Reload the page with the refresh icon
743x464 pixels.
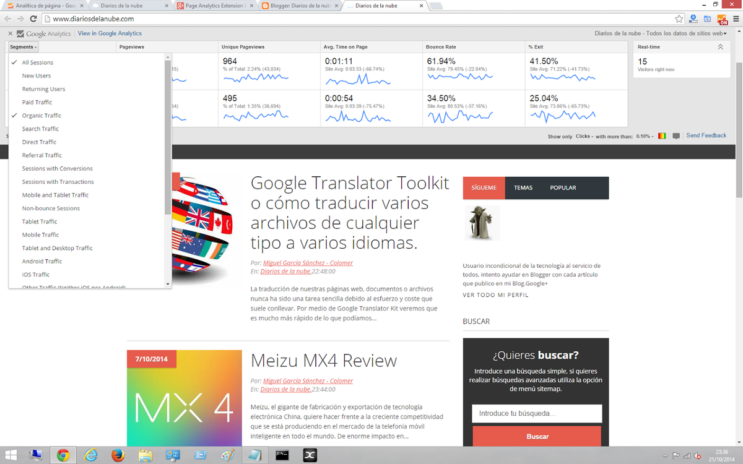click(33, 19)
